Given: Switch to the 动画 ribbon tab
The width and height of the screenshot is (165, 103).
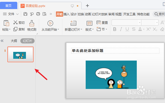Looking at the screenshot, I should tap(88, 14).
